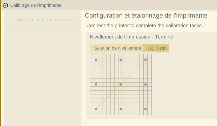
Task: Select the center probe point of the mesh
Action: tap(121, 84)
